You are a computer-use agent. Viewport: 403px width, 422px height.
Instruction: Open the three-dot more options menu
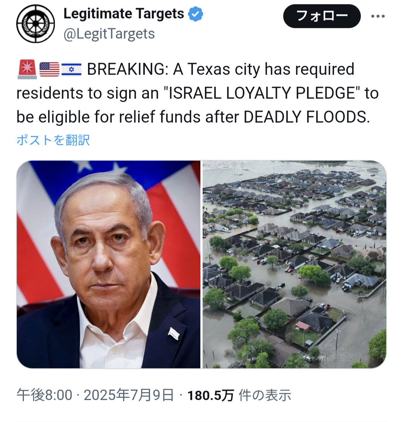[x=378, y=16]
